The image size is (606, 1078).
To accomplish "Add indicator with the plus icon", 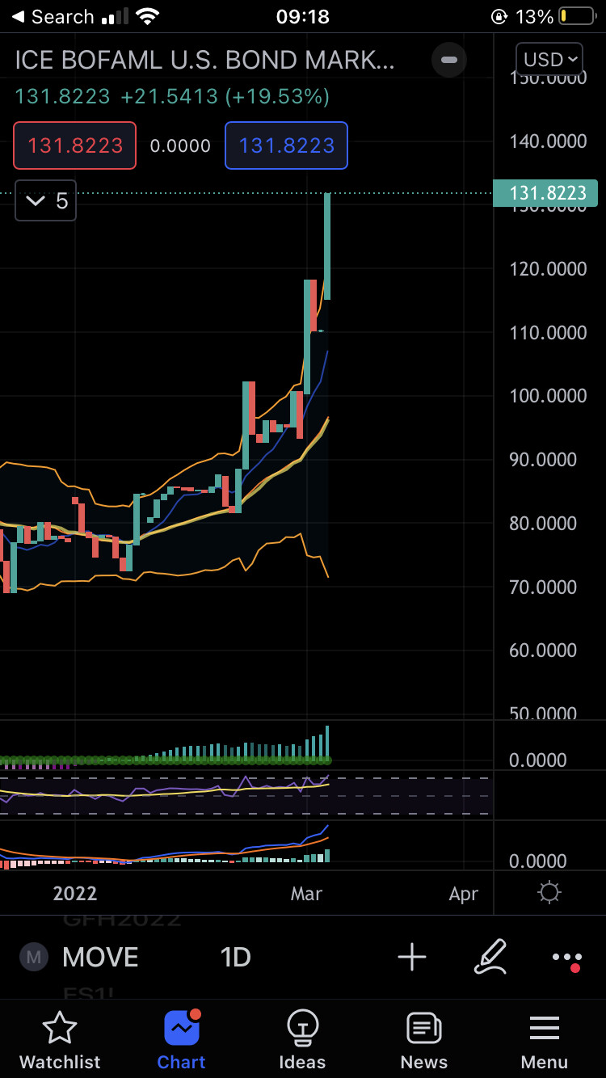I will pyautogui.click(x=412, y=958).
